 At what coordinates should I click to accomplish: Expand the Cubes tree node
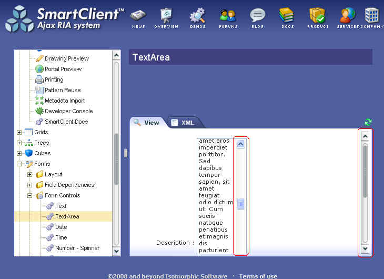tap(19, 153)
